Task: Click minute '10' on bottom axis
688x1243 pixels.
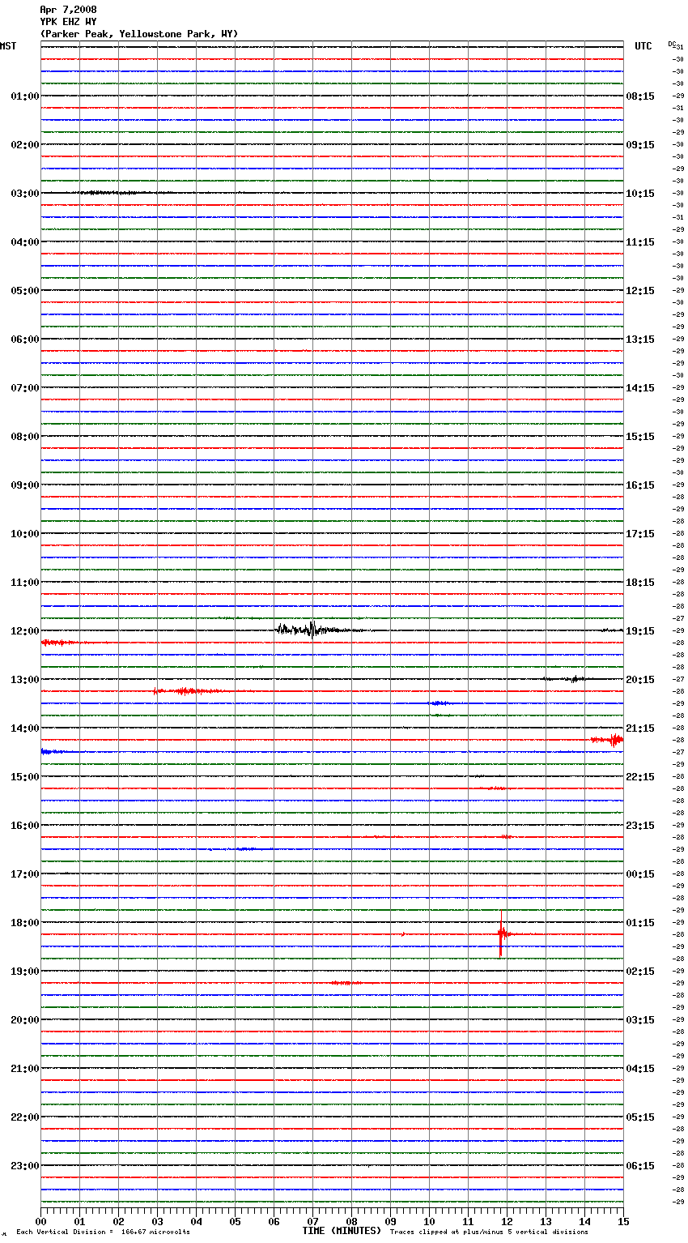Action: point(429,1220)
